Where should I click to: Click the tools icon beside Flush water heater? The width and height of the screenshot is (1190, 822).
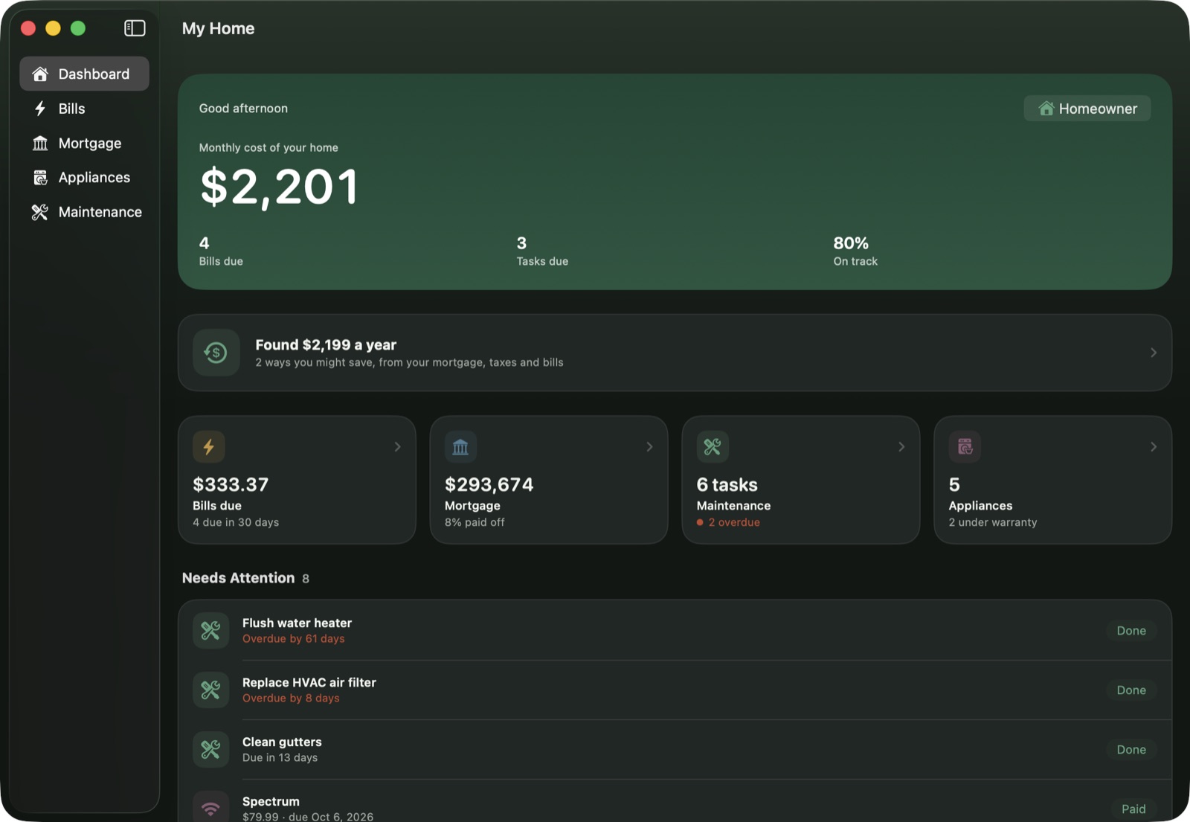pyautogui.click(x=210, y=631)
